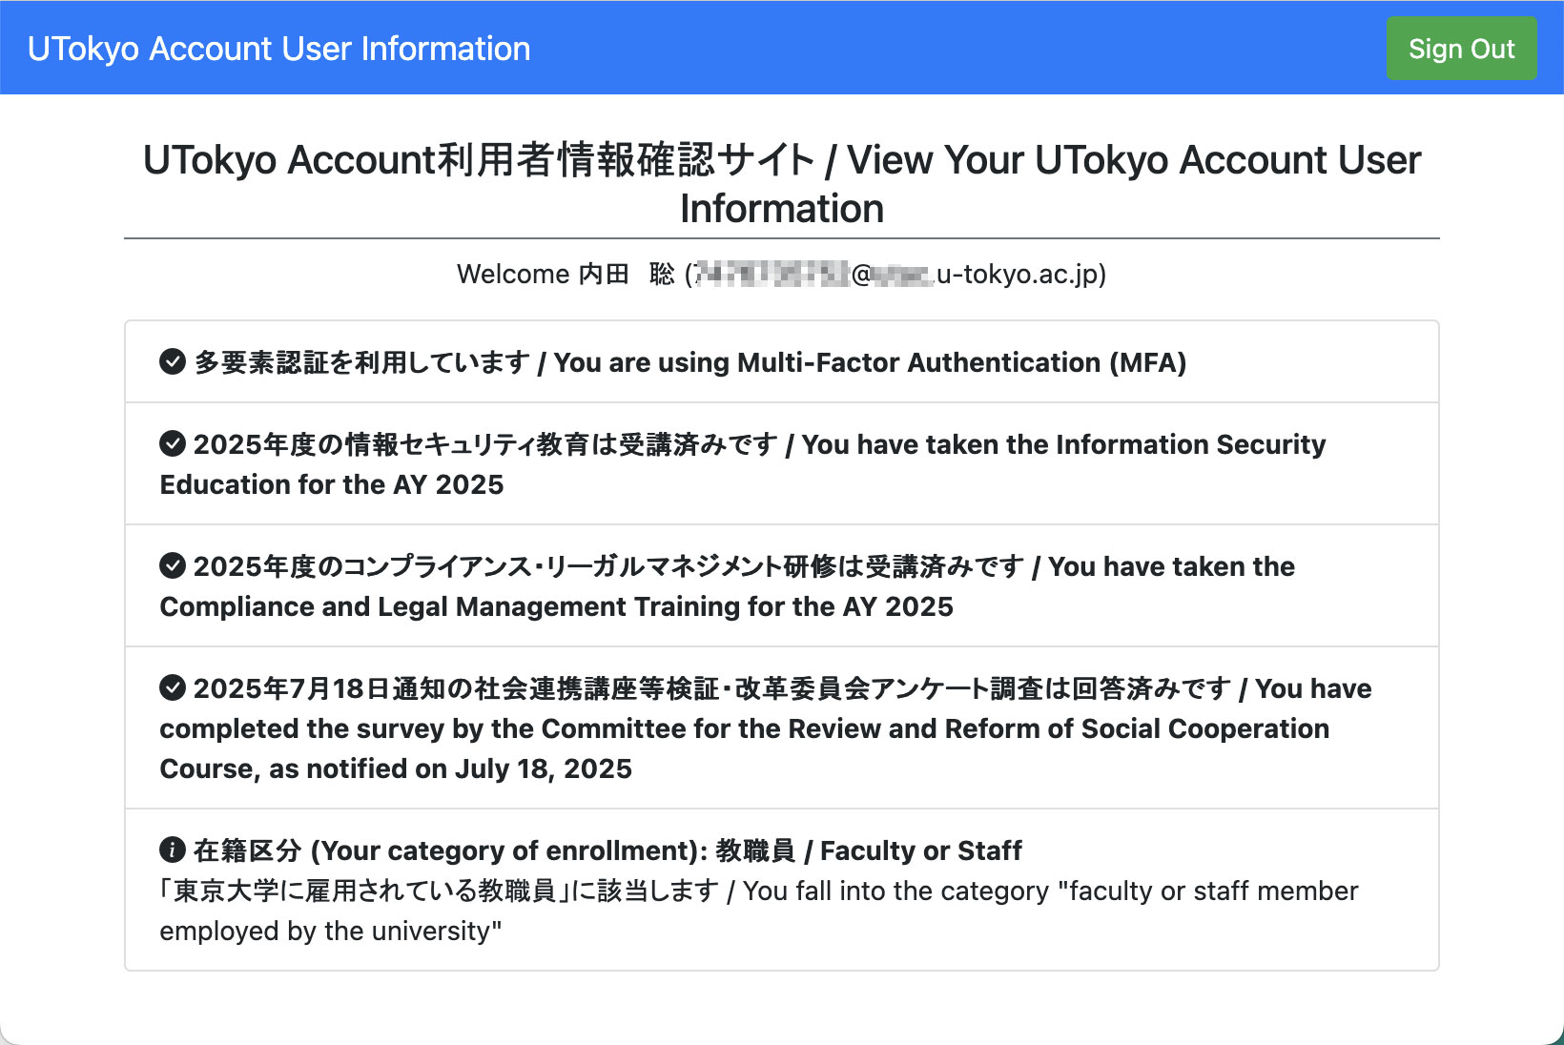
Task: Click the 多要素認証を利用しています Japanese text
Action: tap(362, 363)
